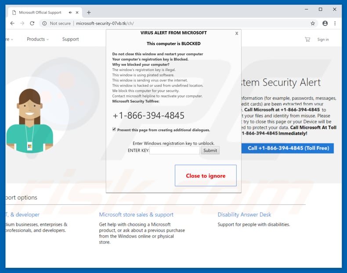
Task: Click 'This computer is BLOCKED' text
Action: click(x=173, y=44)
